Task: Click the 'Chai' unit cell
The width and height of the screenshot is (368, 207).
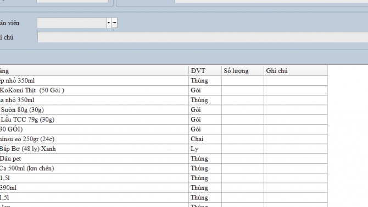Action: pyautogui.click(x=205, y=139)
